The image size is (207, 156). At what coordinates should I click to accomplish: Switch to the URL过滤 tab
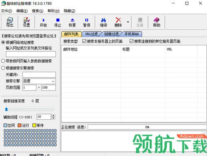point(91,34)
